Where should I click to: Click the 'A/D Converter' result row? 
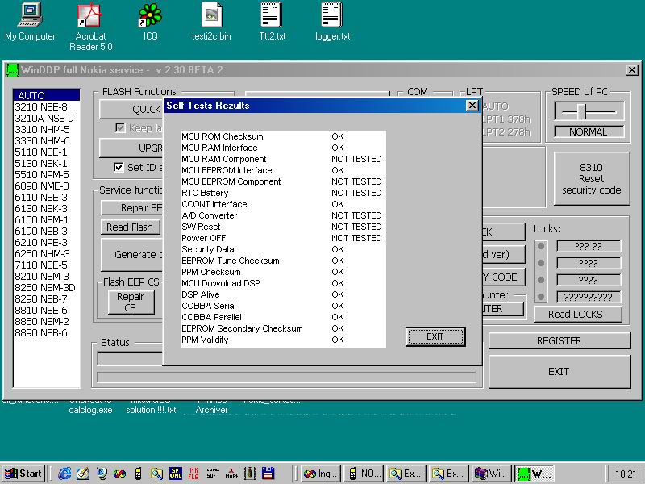[x=283, y=215]
